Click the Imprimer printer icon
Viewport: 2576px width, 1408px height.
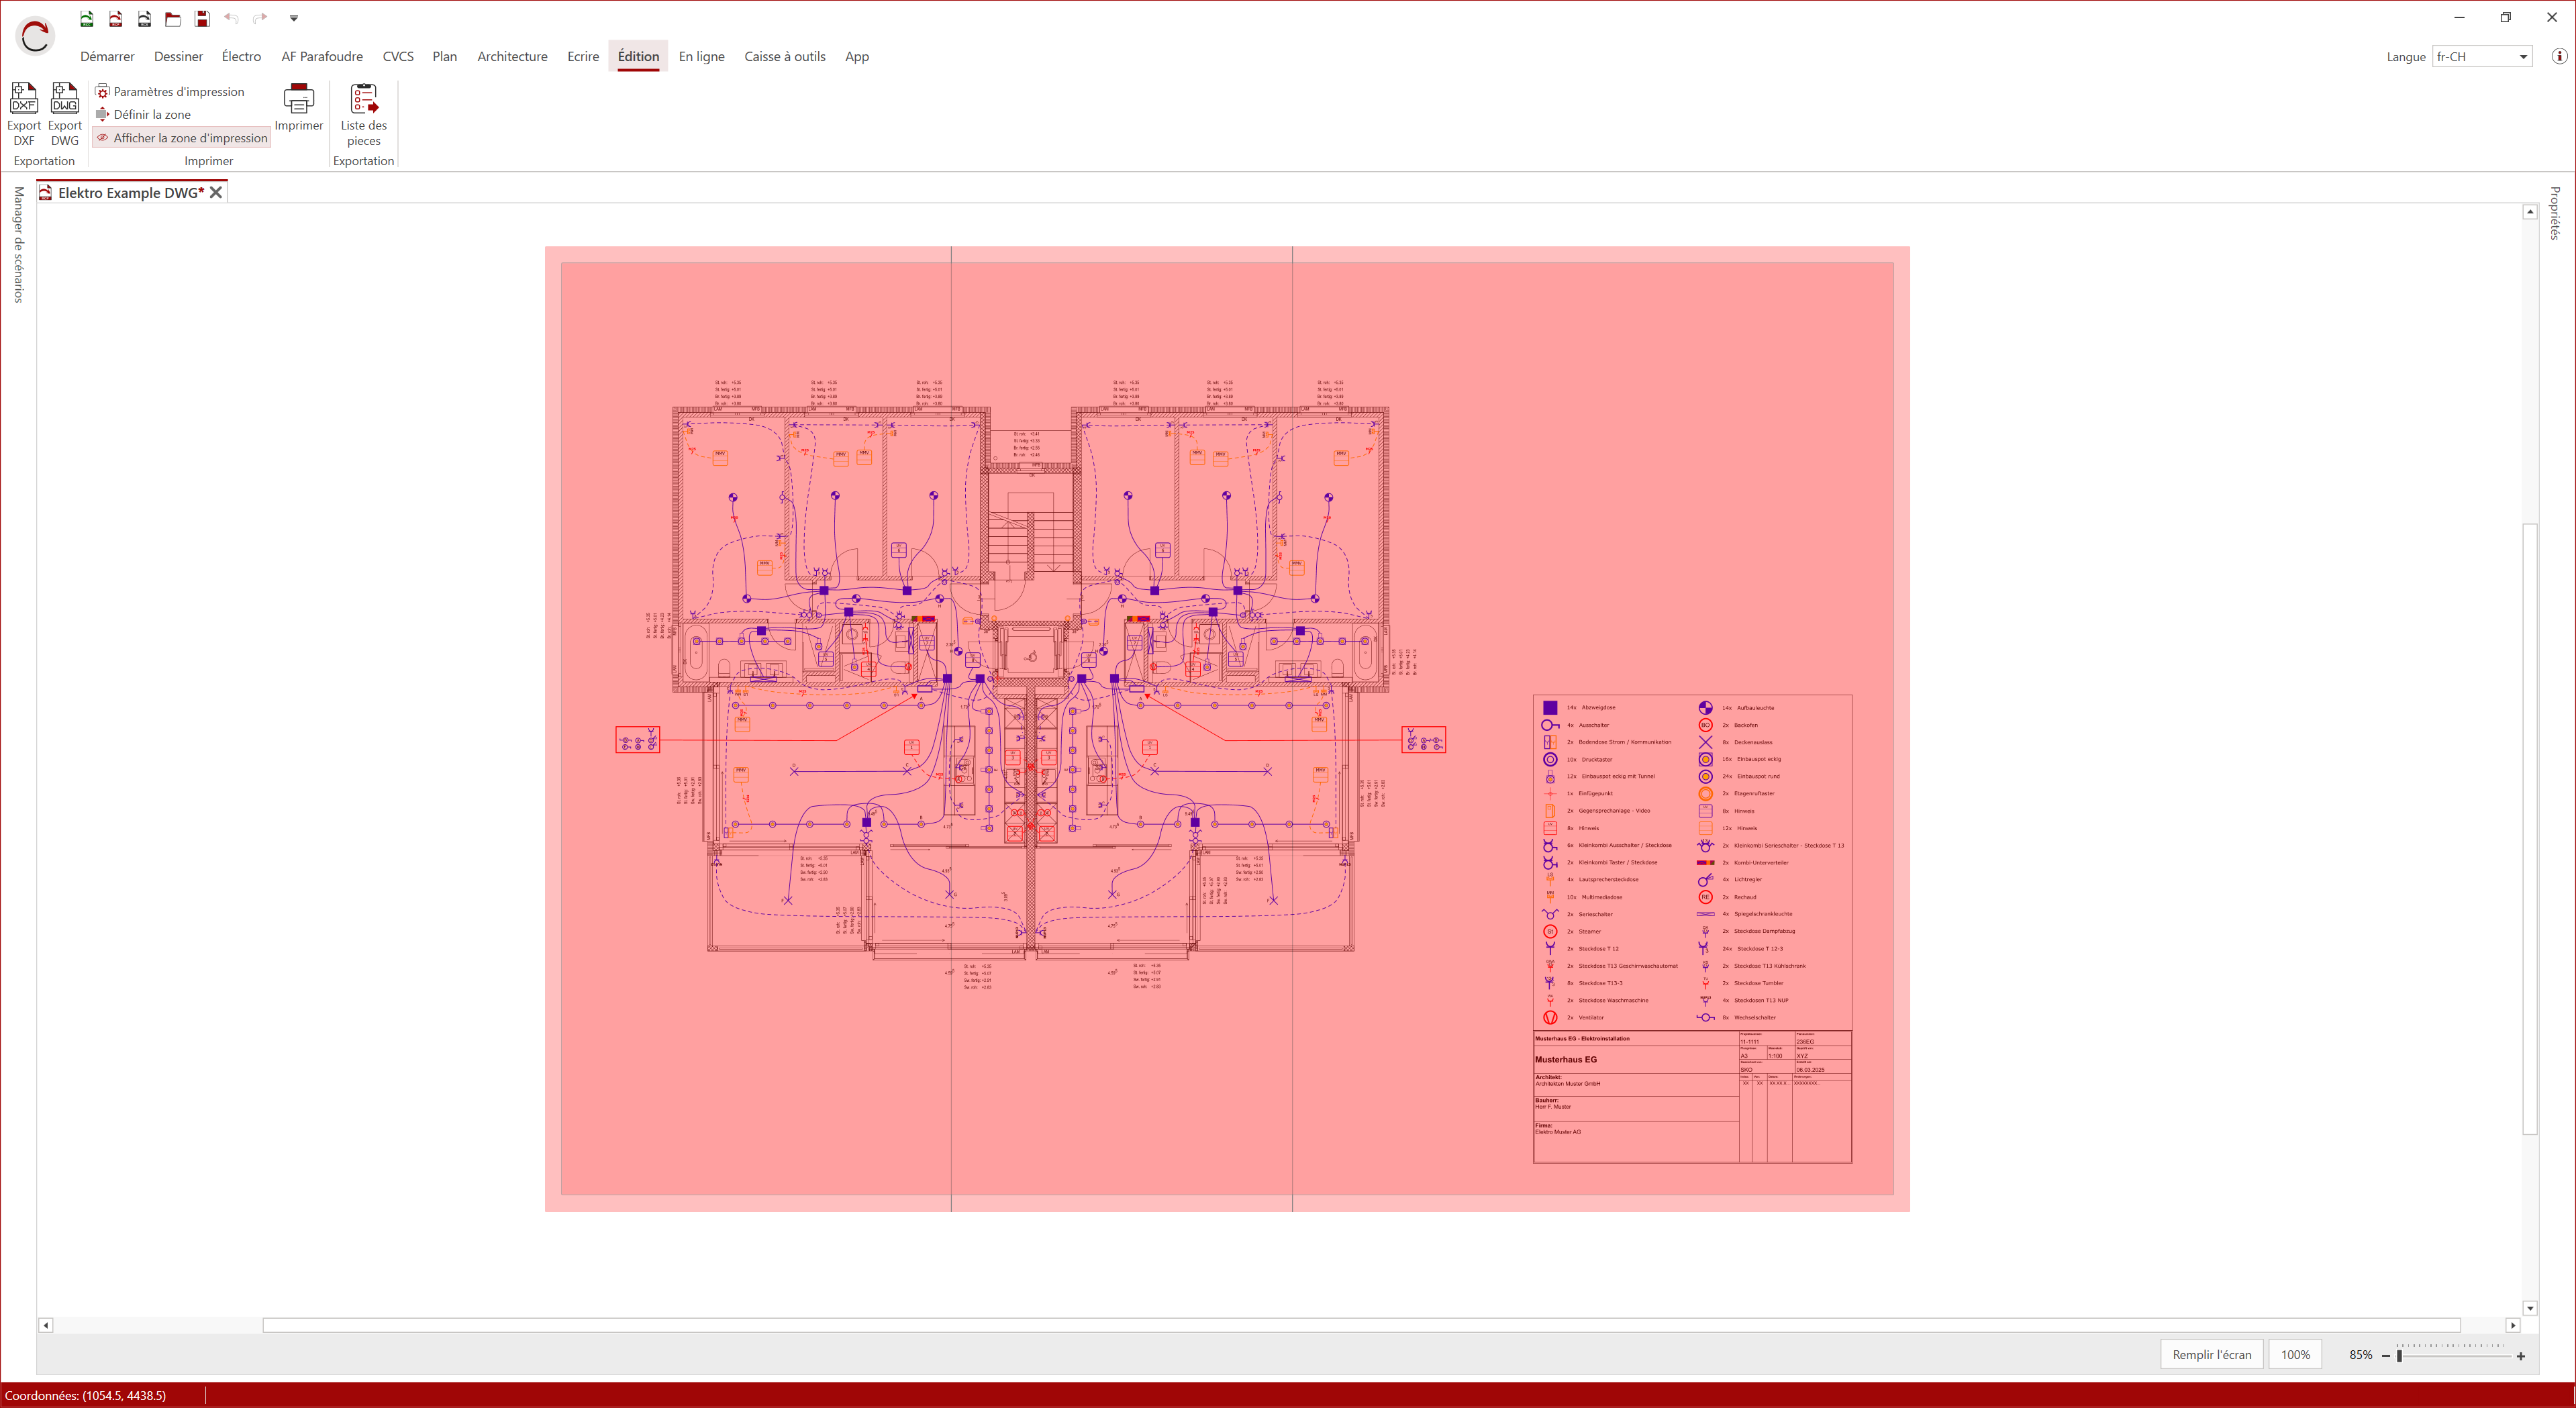[298, 100]
